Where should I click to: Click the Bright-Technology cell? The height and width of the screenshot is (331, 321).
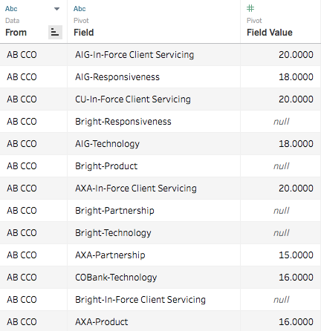tap(113, 233)
